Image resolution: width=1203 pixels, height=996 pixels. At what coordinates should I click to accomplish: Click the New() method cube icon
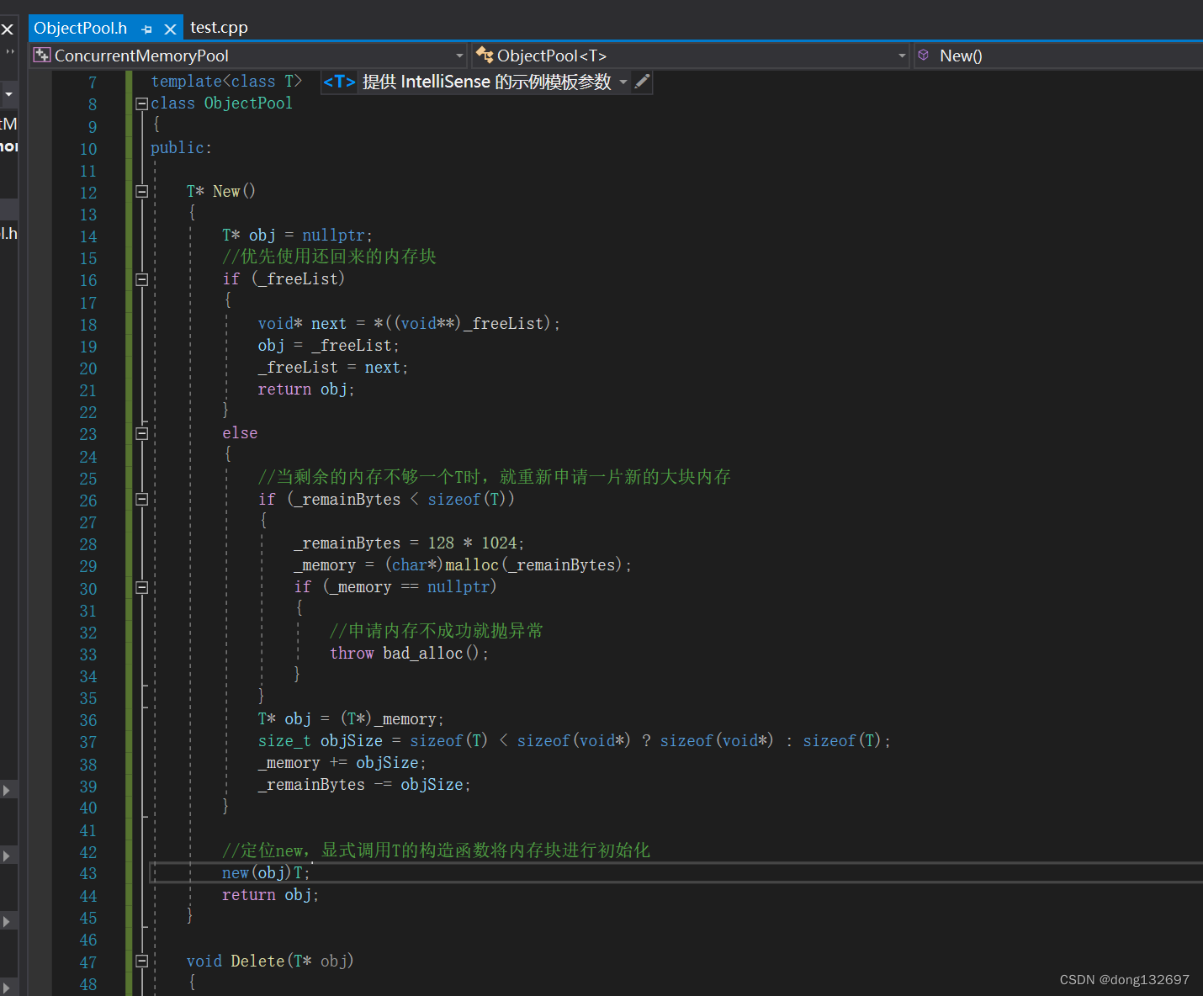924,56
